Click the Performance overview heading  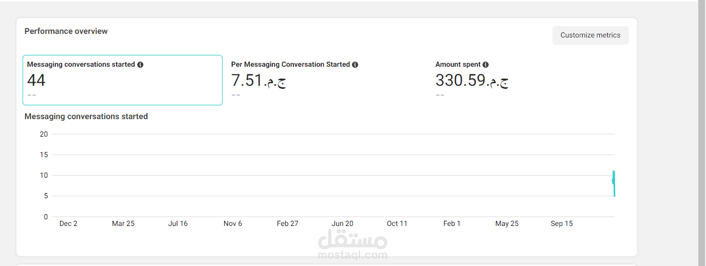[66, 31]
